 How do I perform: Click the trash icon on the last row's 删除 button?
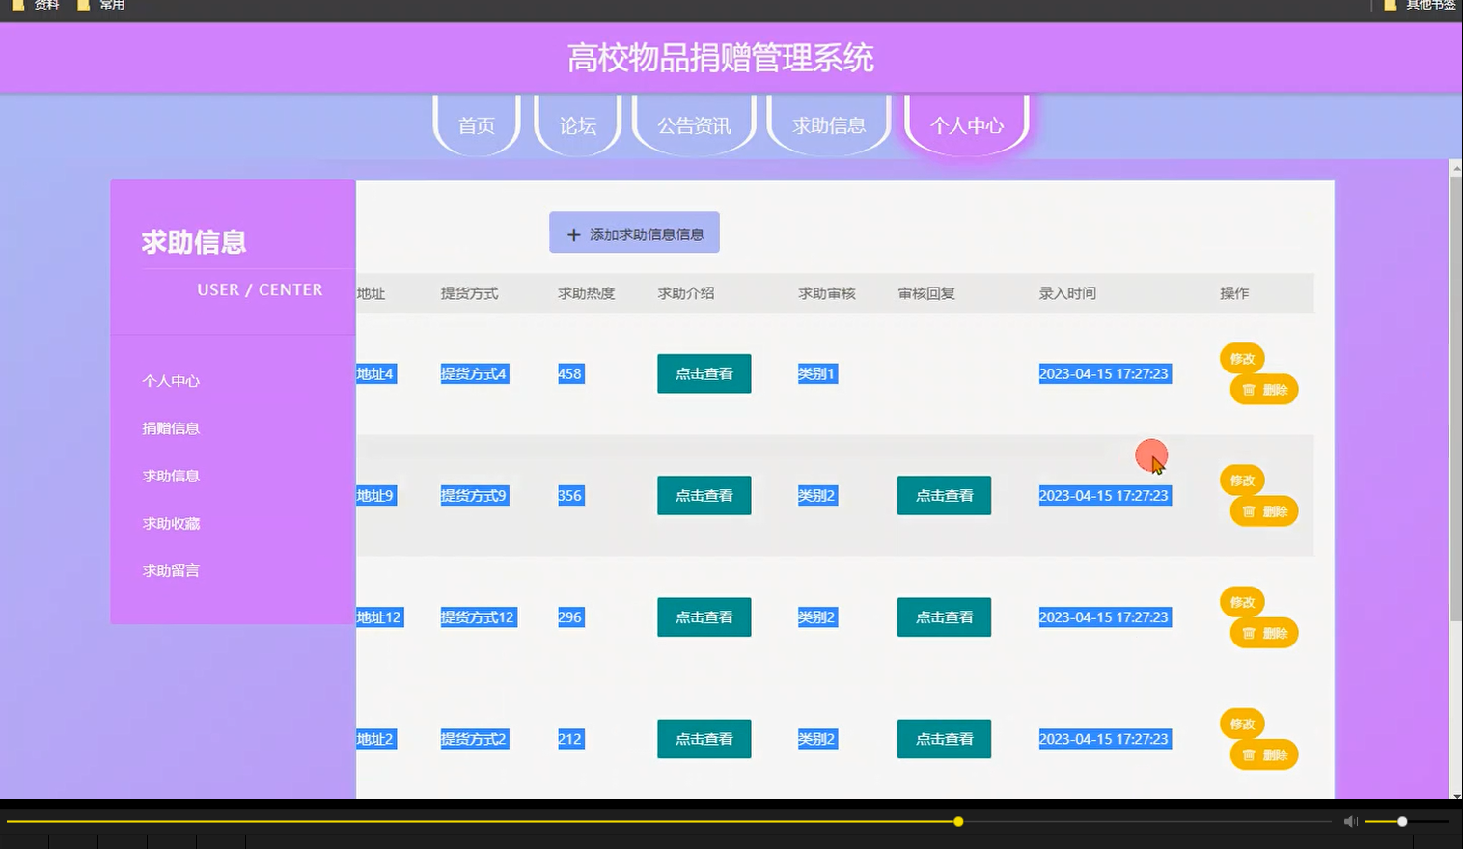tap(1250, 754)
